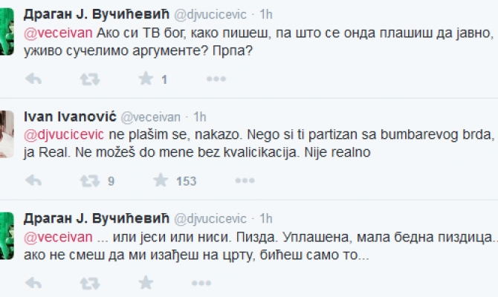
Task: Reply to first tweet by Драган Вучићевић
Action: (33, 79)
